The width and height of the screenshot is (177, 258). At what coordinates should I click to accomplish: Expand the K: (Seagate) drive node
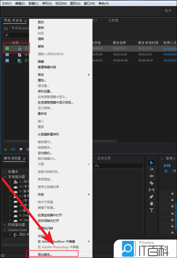point(10,215)
